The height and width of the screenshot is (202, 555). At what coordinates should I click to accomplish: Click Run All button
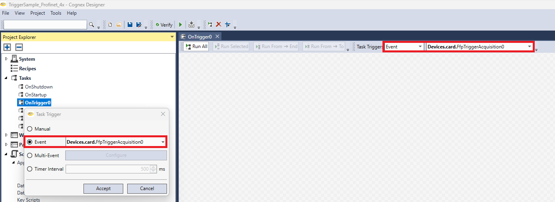[196, 46]
